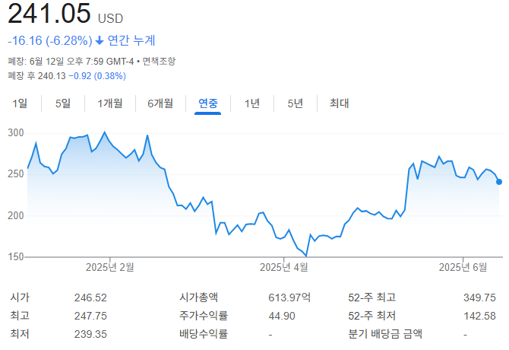Click the current price dot at chart end
The image size is (509, 350).
(499, 182)
